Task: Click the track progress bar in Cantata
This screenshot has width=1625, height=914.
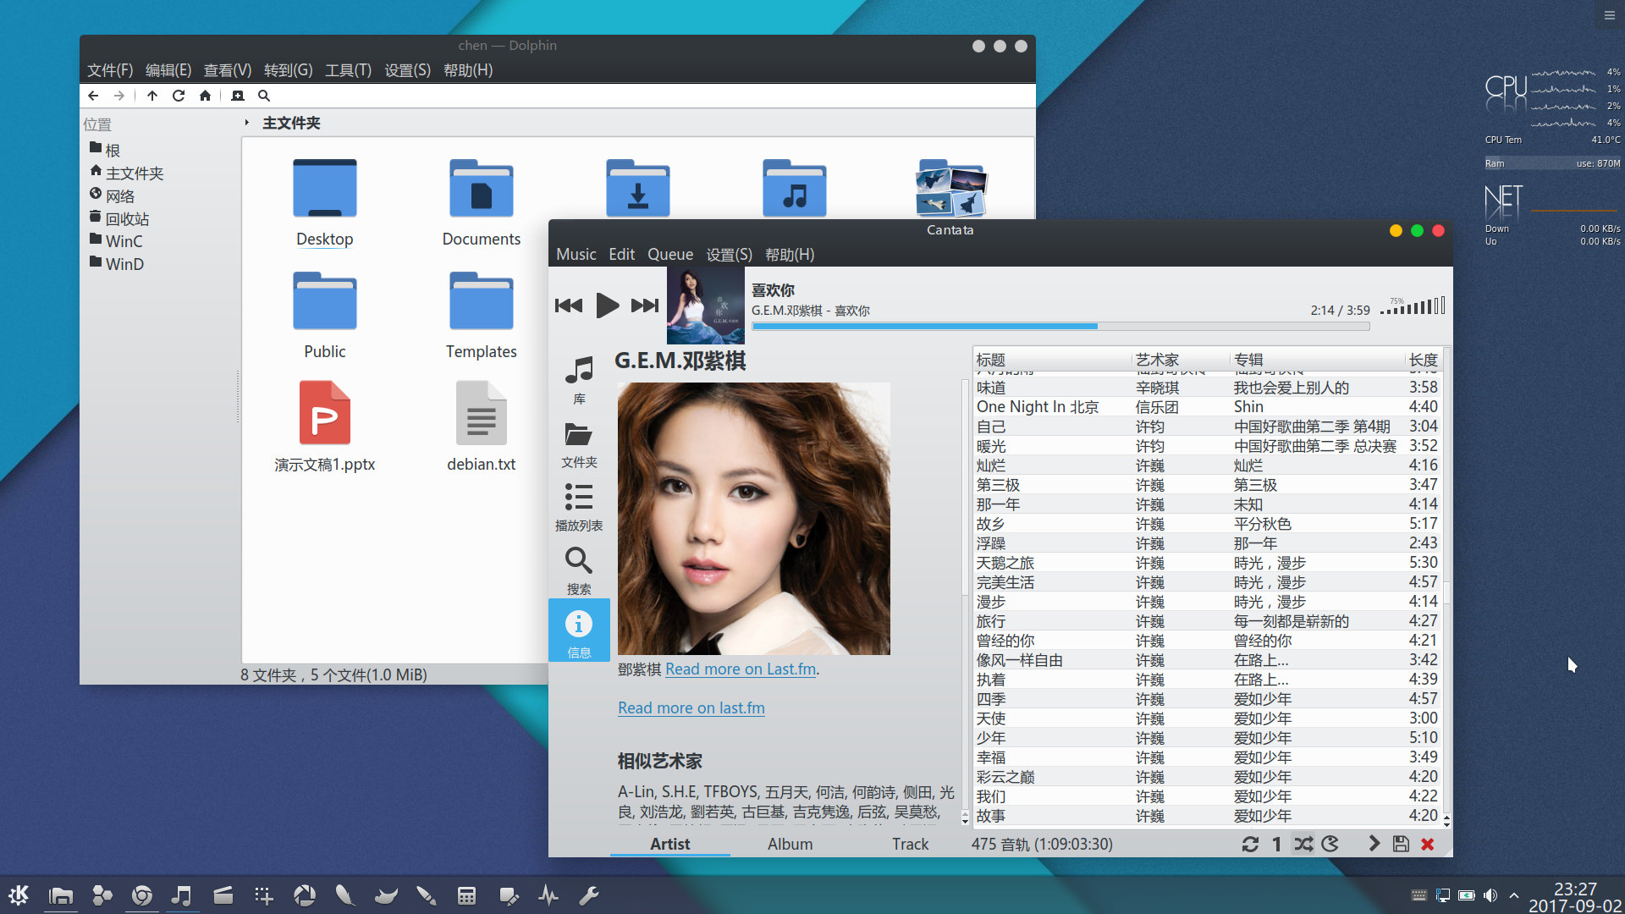Action: [1060, 326]
